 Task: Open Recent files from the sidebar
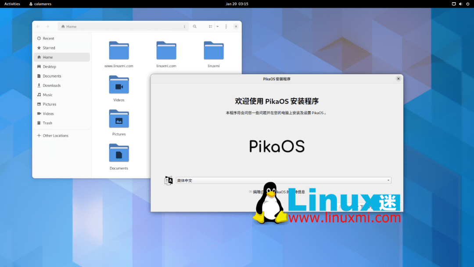tap(48, 38)
